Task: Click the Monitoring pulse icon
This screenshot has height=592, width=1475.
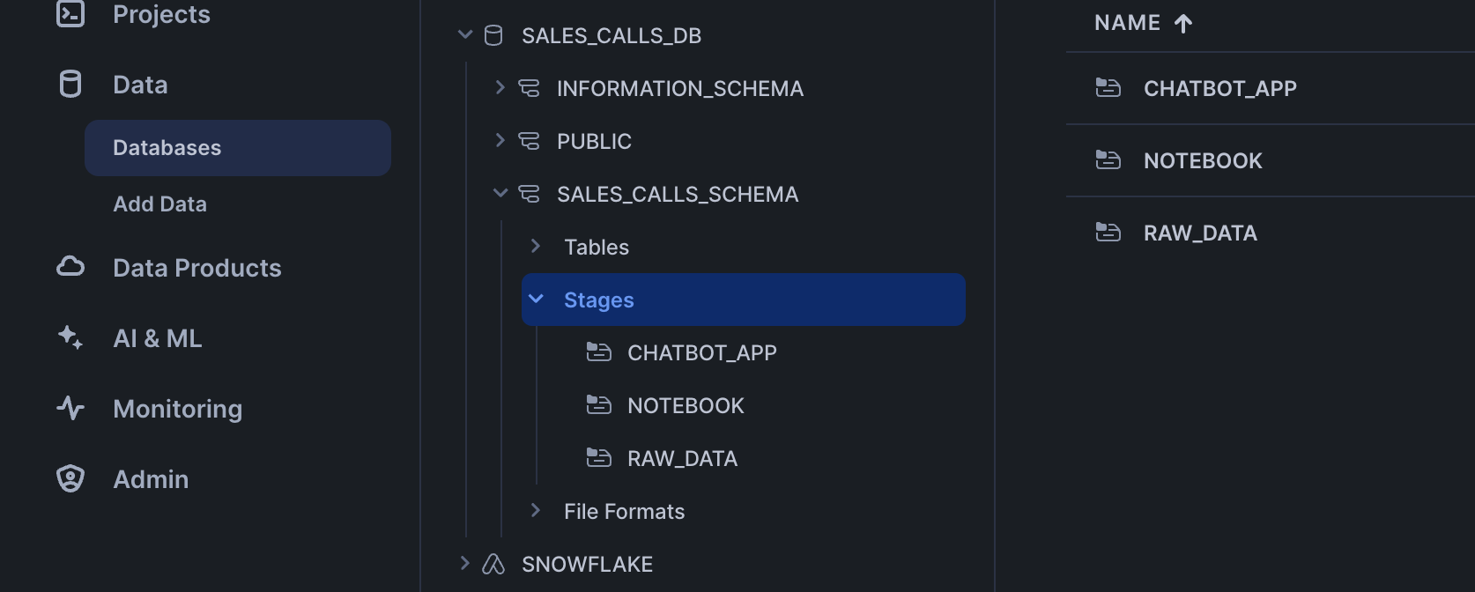Action: tap(70, 408)
